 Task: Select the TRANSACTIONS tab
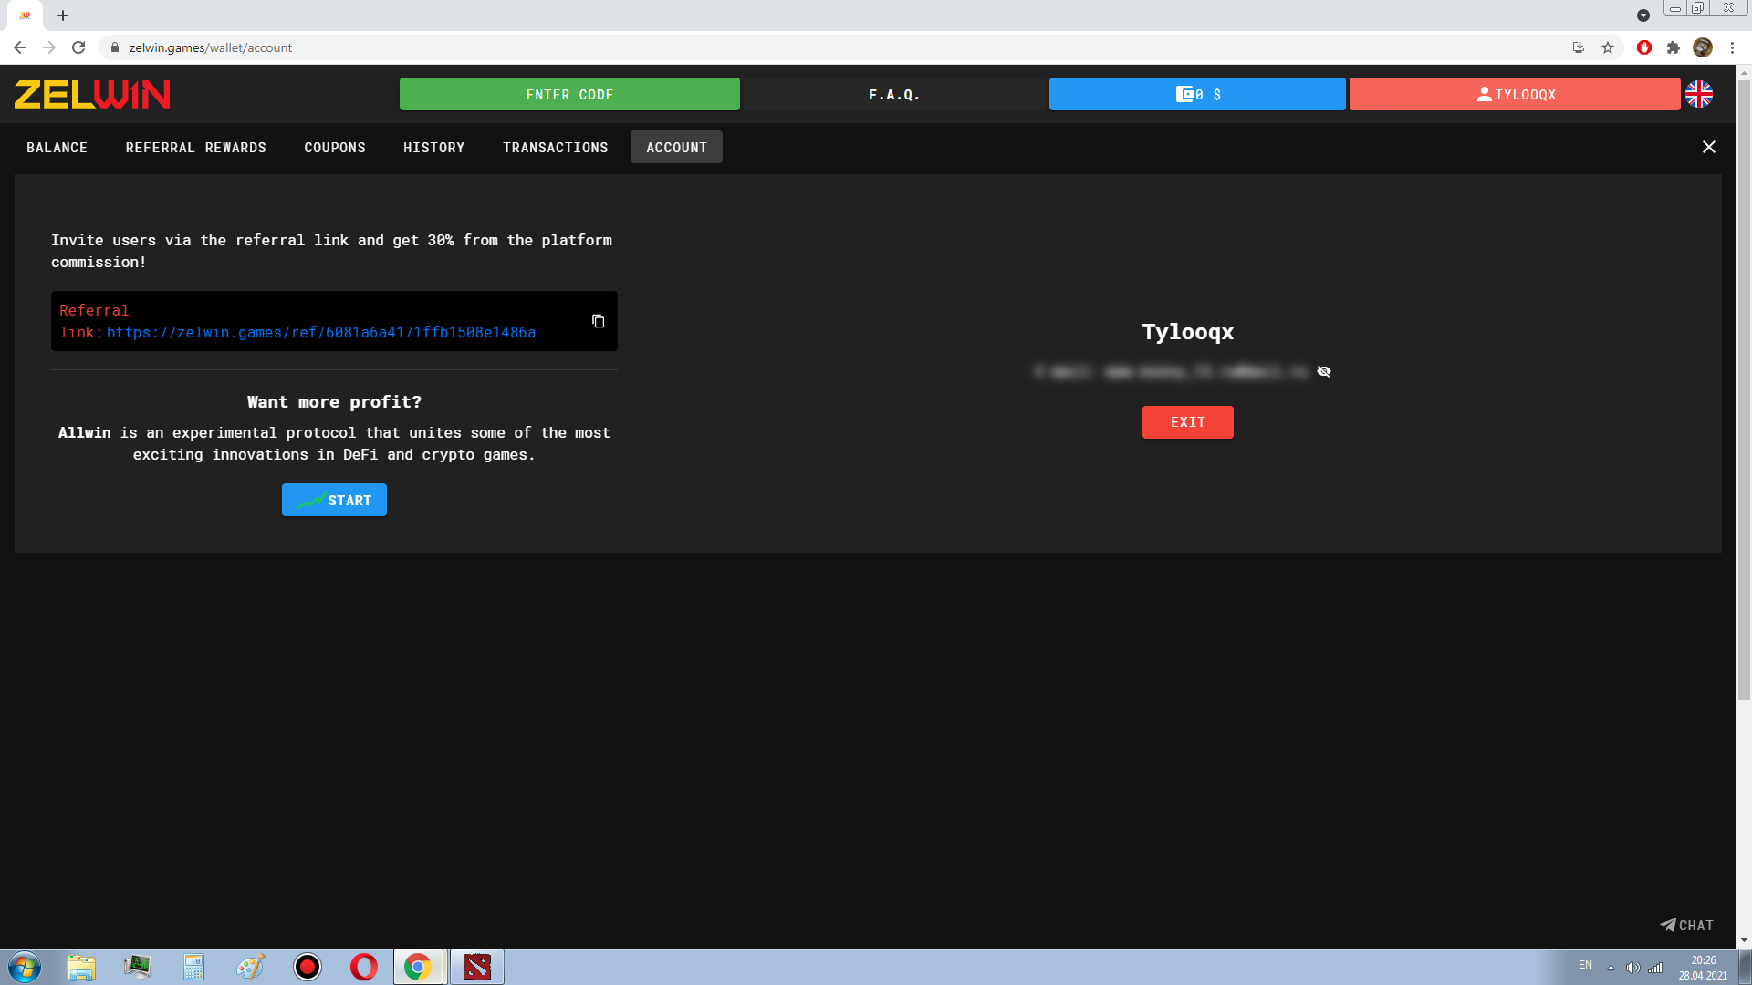(555, 147)
